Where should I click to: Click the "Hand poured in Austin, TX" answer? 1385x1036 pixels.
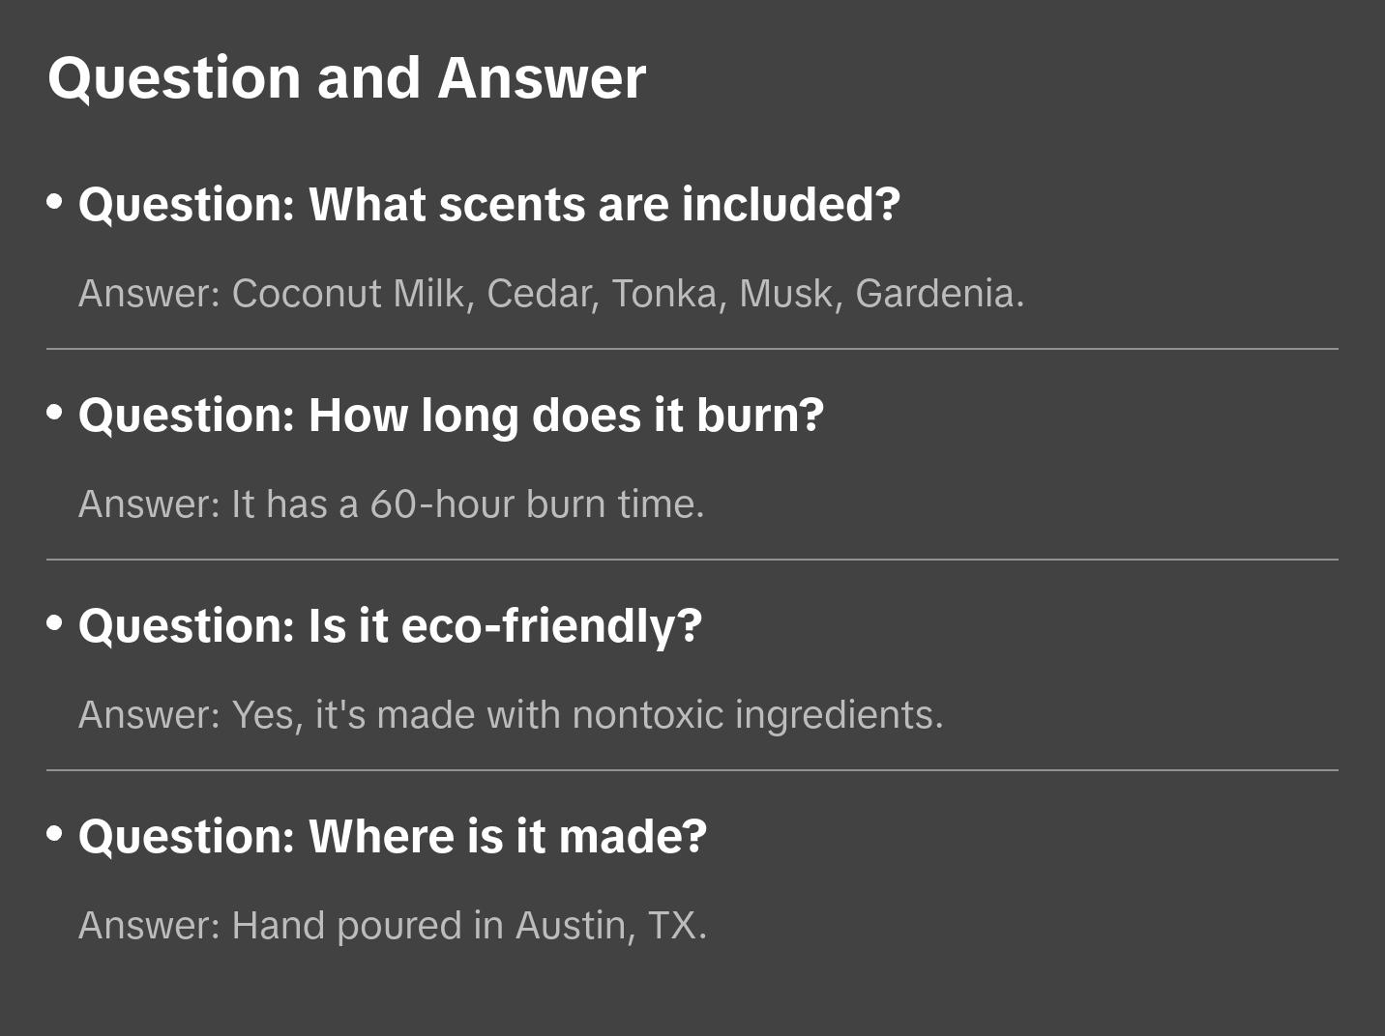pyautogui.click(x=392, y=926)
